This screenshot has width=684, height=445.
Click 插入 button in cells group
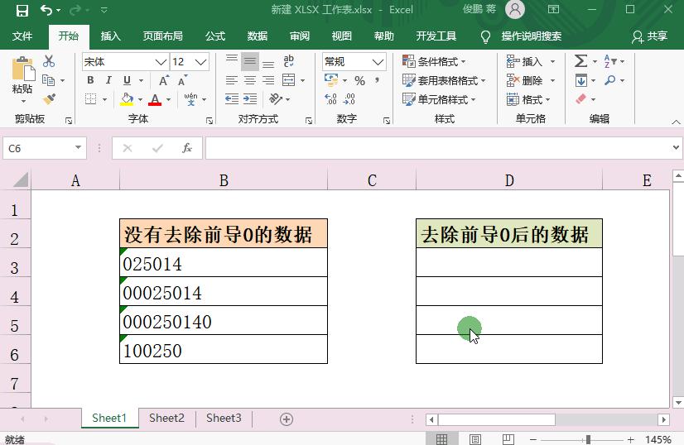pos(524,61)
